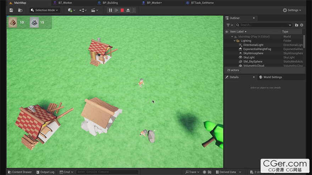Open the Selection Mode dropdown
The height and width of the screenshot is (175, 312).
coord(45,10)
